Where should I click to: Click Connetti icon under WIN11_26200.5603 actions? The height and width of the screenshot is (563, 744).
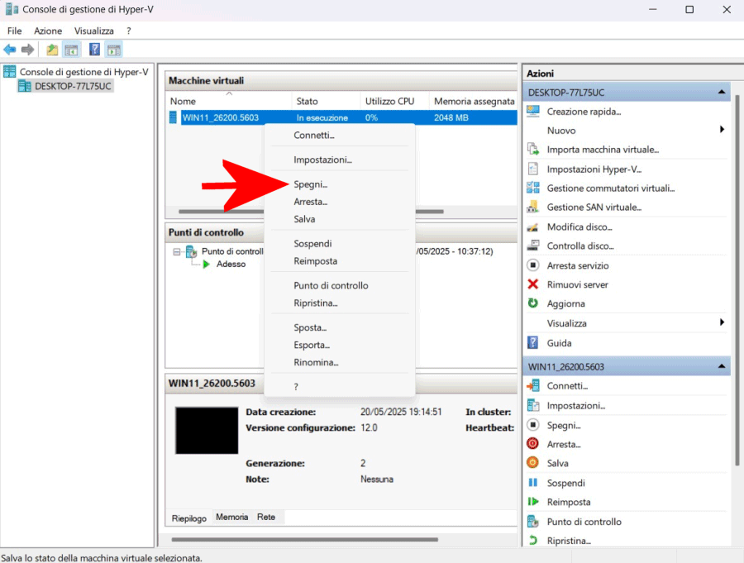point(533,385)
